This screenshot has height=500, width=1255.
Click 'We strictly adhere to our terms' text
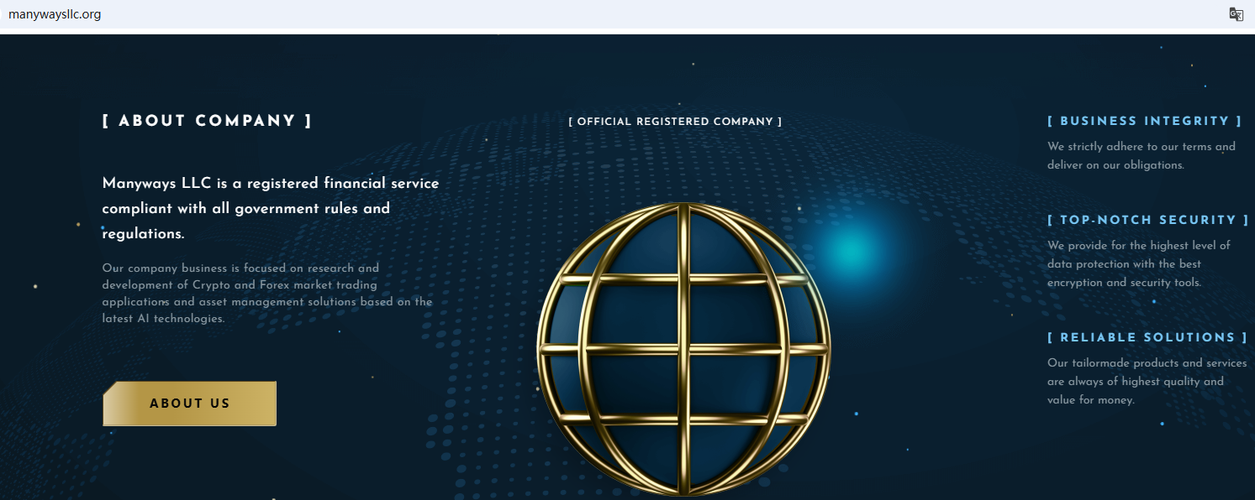pyautogui.click(x=1142, y=156)
